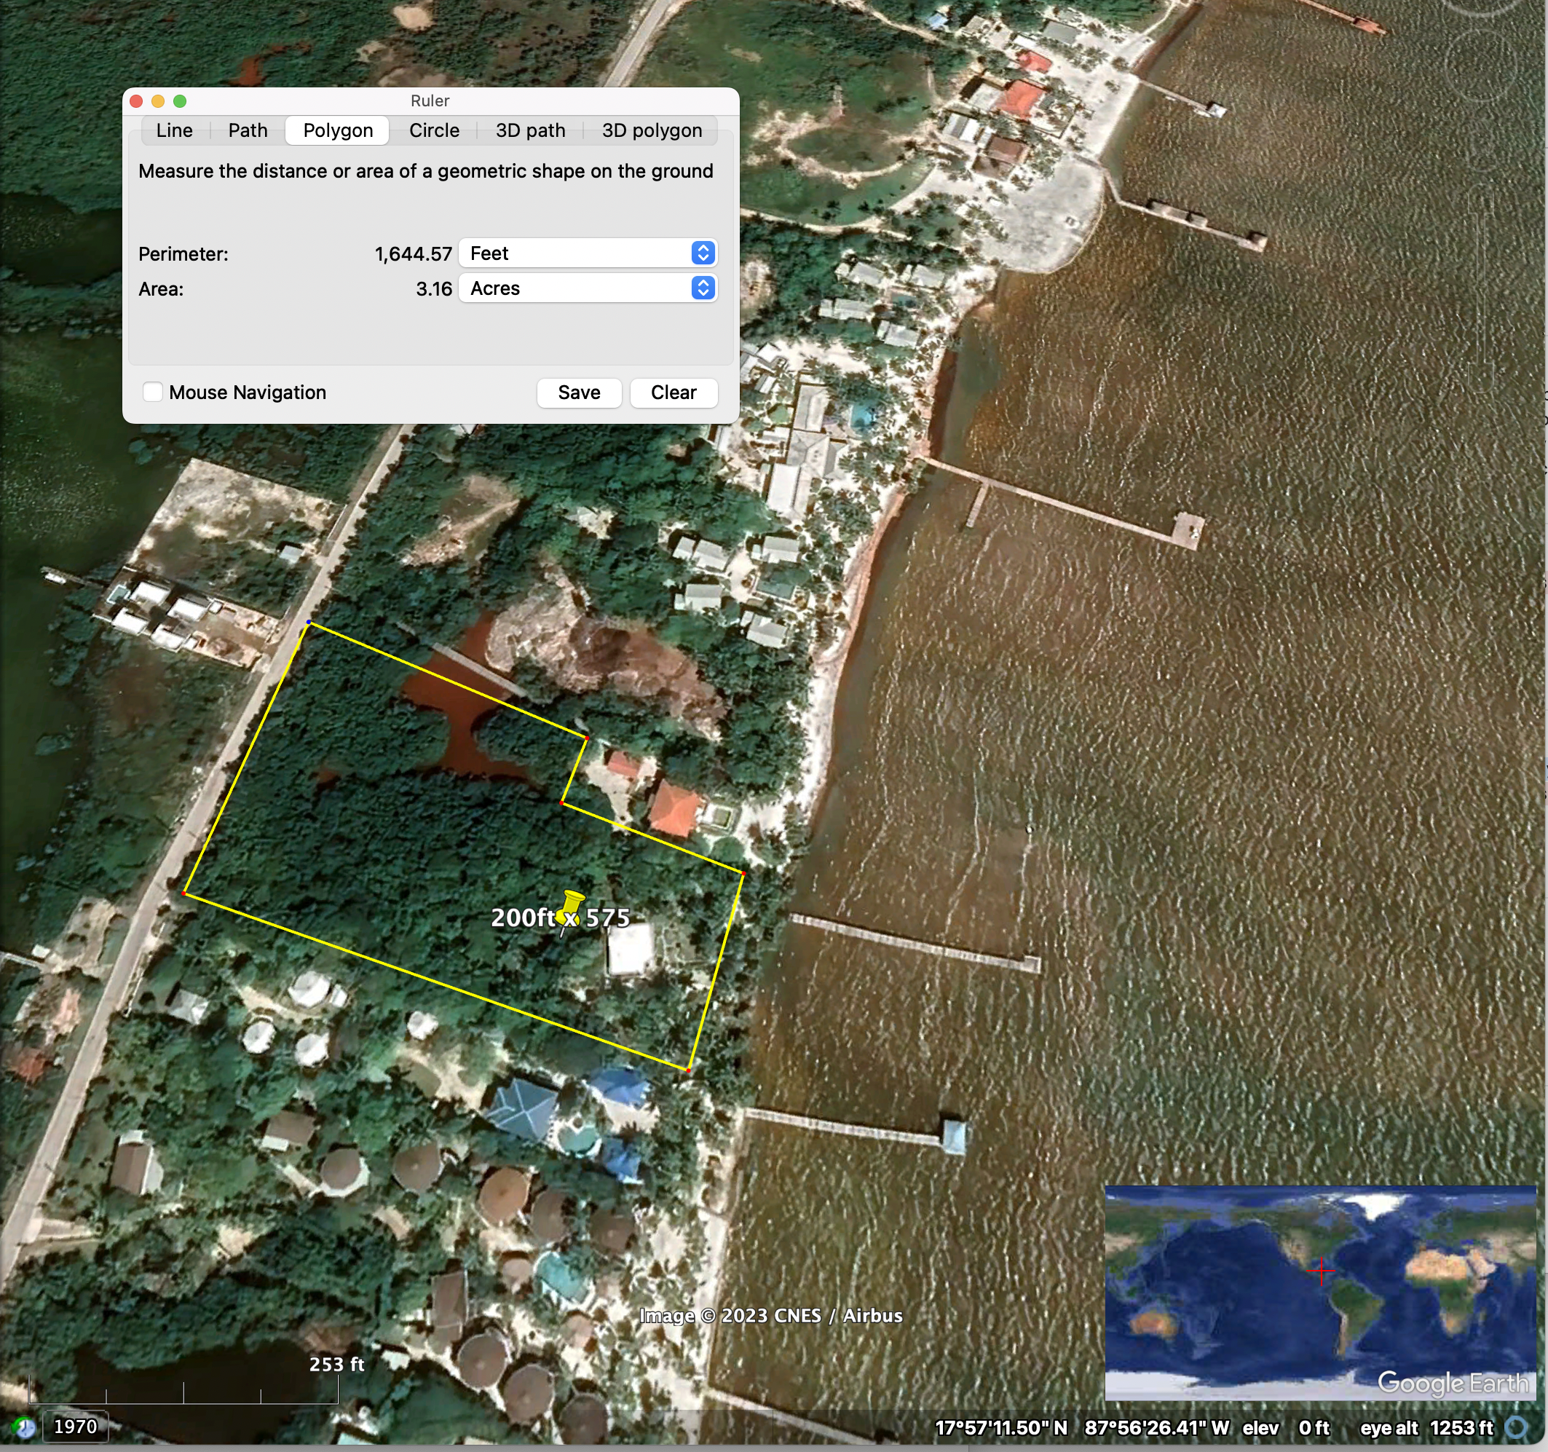Switch to the Line tab
Image resolution: width=1548 pixels, height=1452 pixels.
click(x=175, y=130)
